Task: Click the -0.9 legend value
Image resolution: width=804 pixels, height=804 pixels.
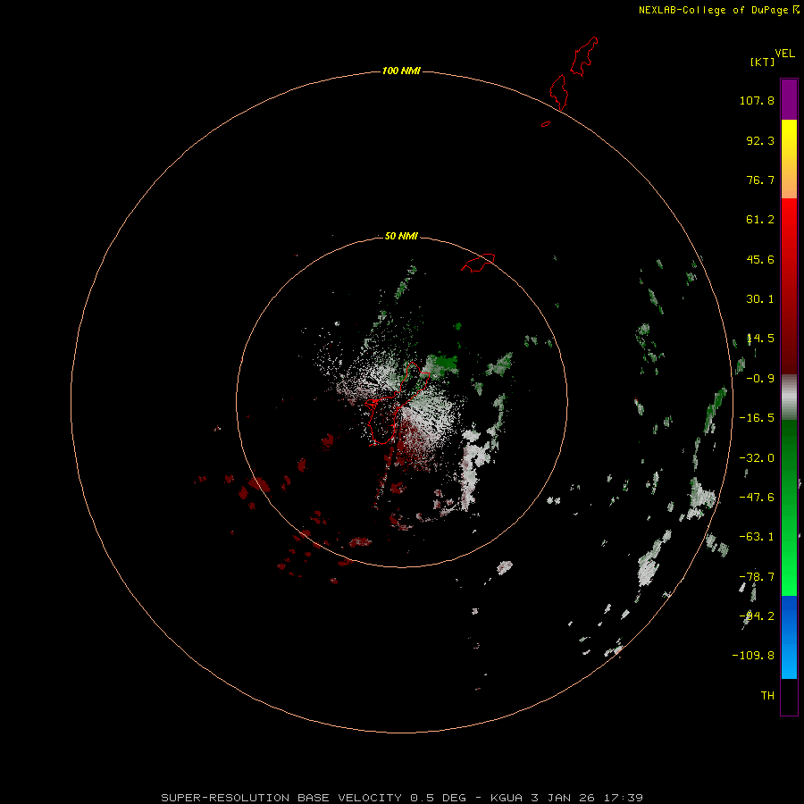Action: click(x=760, y=379)
